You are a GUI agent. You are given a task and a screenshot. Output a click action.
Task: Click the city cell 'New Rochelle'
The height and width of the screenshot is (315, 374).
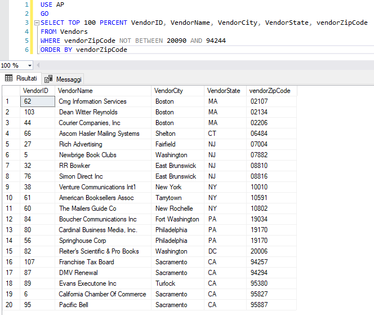[x=177, y=208]
